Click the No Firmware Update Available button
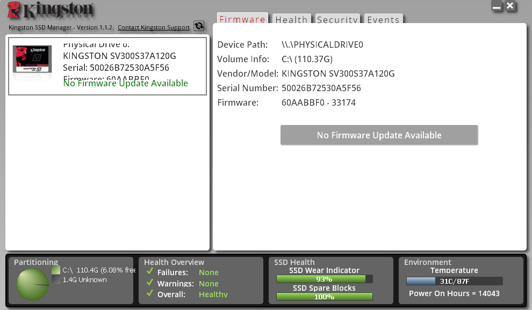The image size is (532, 310). tap(379, 135)
